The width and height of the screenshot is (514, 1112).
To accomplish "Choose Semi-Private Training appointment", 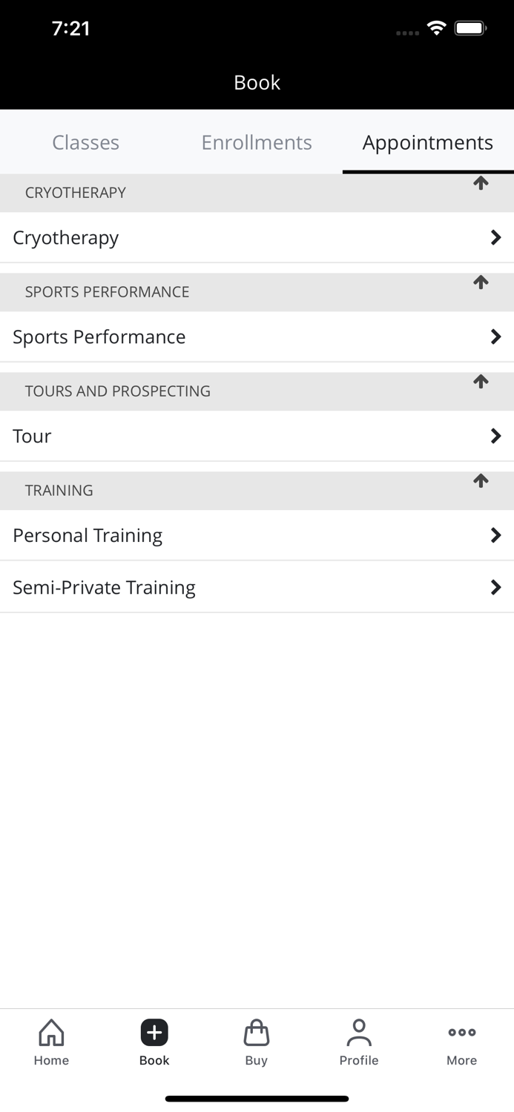I will coord(105,588).
